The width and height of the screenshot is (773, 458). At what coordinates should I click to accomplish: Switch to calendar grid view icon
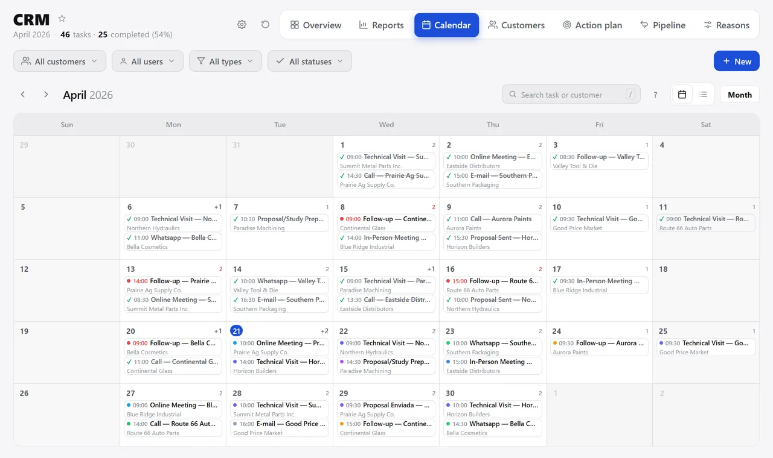point(682,95)
